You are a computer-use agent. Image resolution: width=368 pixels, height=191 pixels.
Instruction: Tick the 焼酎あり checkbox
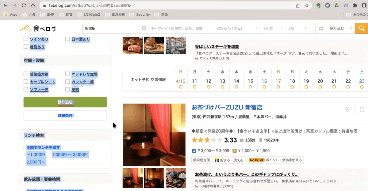pos(26,47)
